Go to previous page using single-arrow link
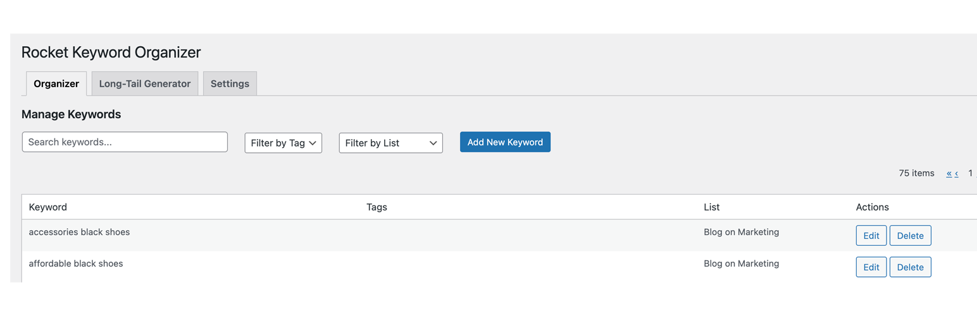This screenshot has width=977, height=316. click(956, 173)
